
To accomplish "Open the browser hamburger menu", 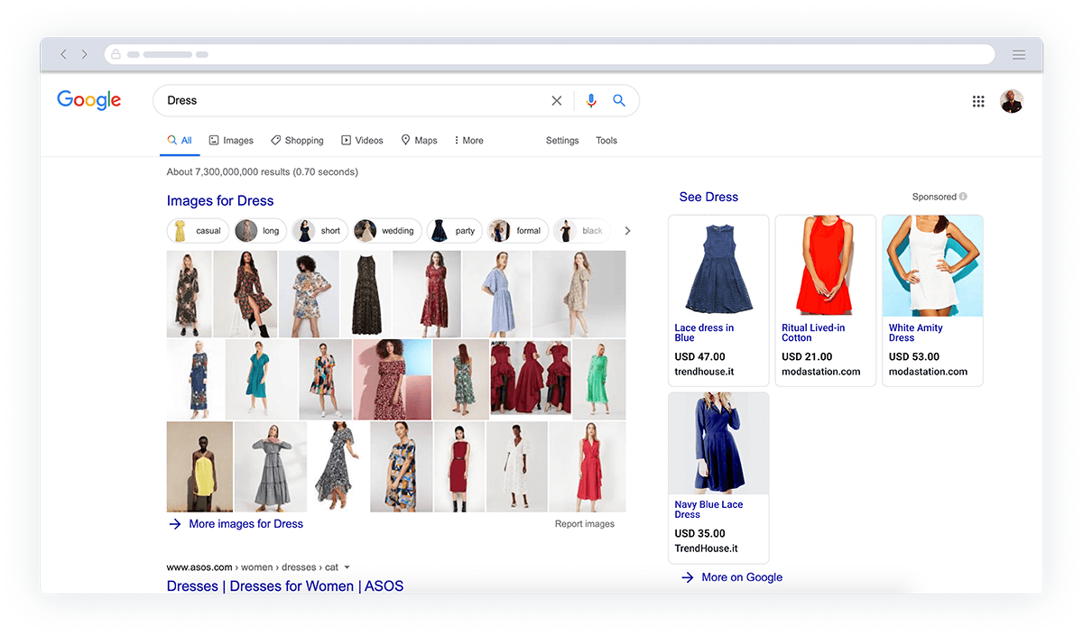I will [1019, 55].
